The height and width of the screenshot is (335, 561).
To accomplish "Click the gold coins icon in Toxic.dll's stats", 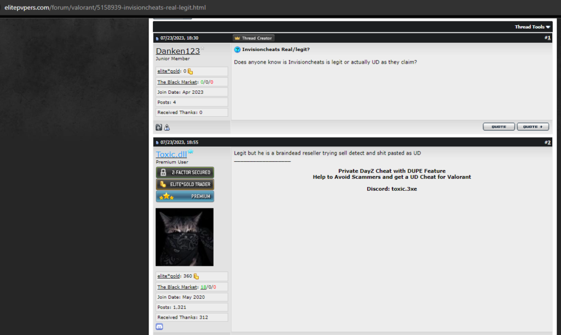I will (196, 276).
